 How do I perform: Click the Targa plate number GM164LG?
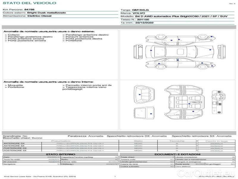[138, 10]
